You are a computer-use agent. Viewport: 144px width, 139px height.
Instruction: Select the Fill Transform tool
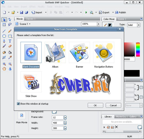click(x=4, y=57)
